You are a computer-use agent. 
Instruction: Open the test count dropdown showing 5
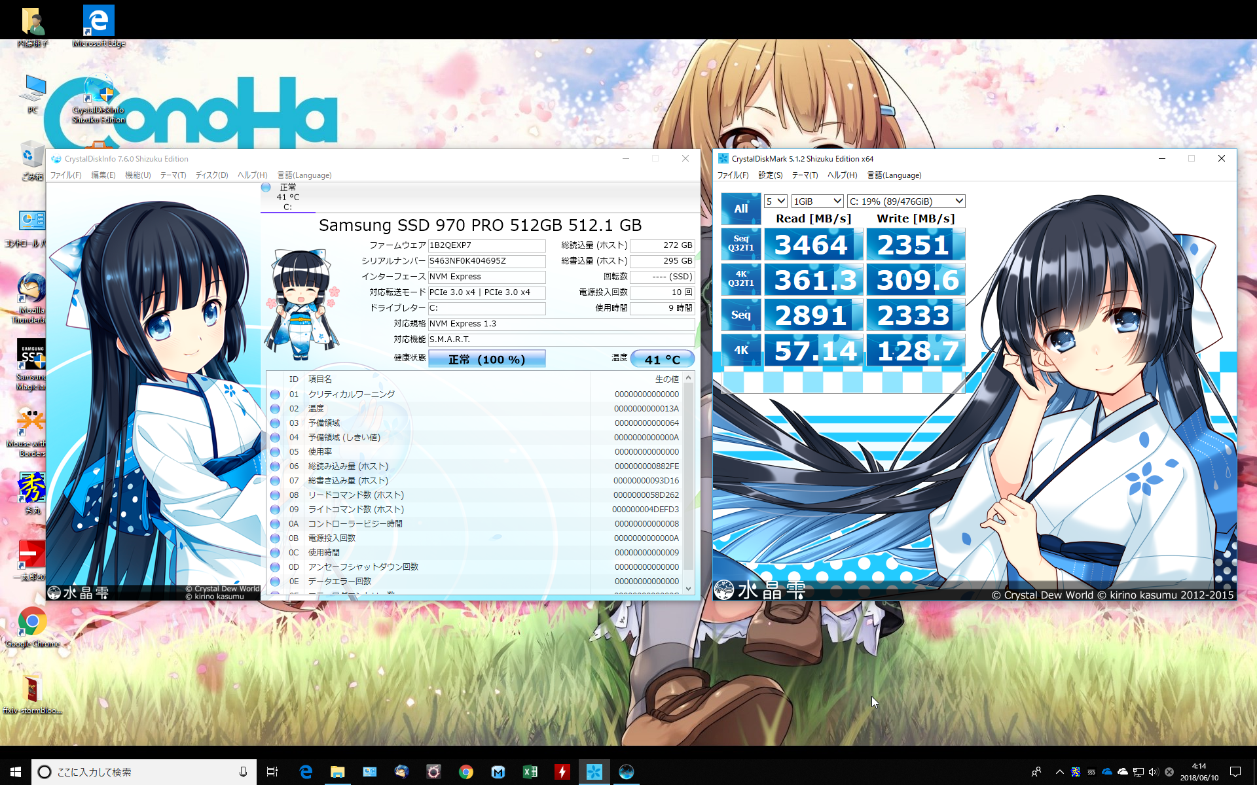click(776, 201)
